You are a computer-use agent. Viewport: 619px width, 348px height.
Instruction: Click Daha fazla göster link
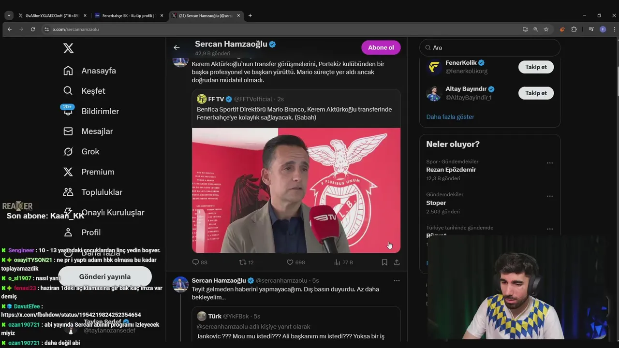coord(450,117)
